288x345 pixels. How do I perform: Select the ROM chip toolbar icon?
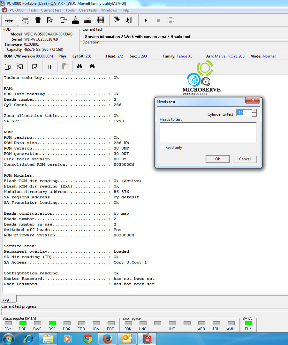[x=38, y=20]
